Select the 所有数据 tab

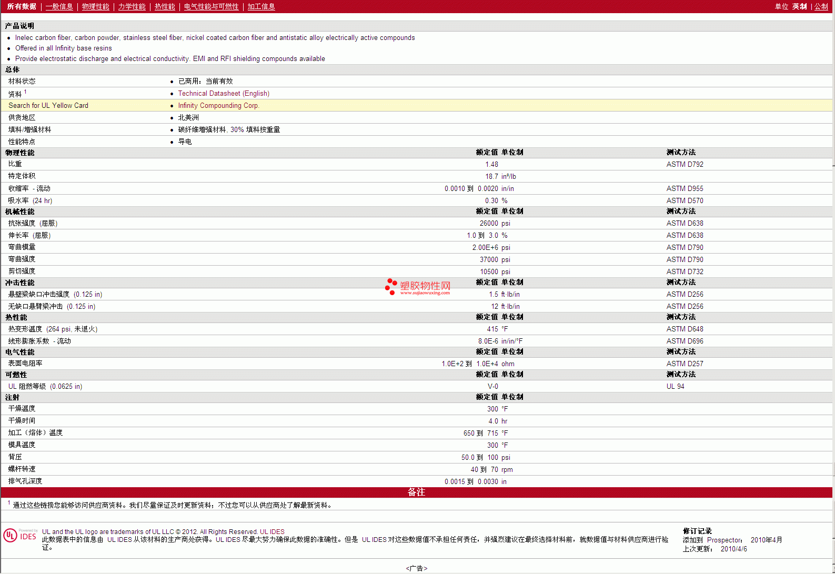point(22,6)
